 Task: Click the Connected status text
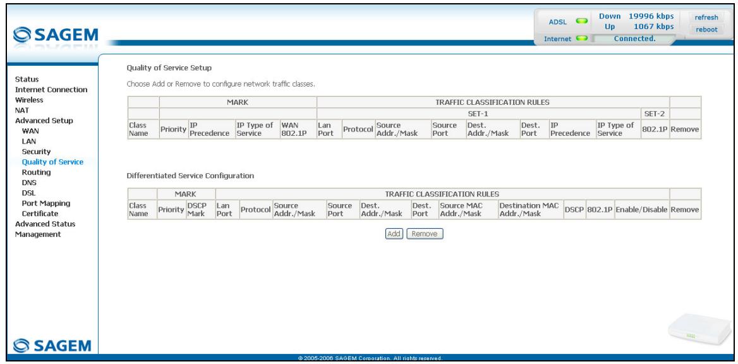(x=634, y=39)
